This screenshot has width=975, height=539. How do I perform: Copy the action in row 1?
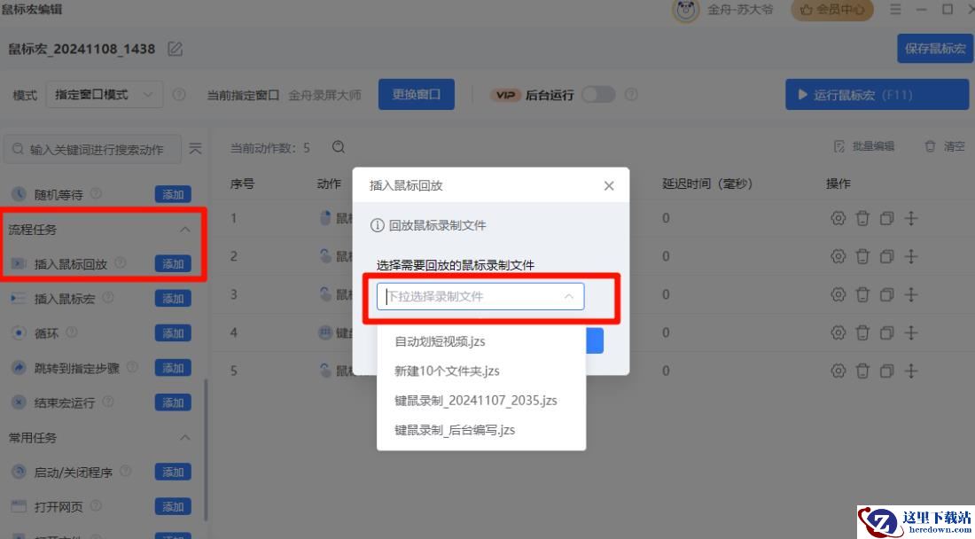click(886, 218)
